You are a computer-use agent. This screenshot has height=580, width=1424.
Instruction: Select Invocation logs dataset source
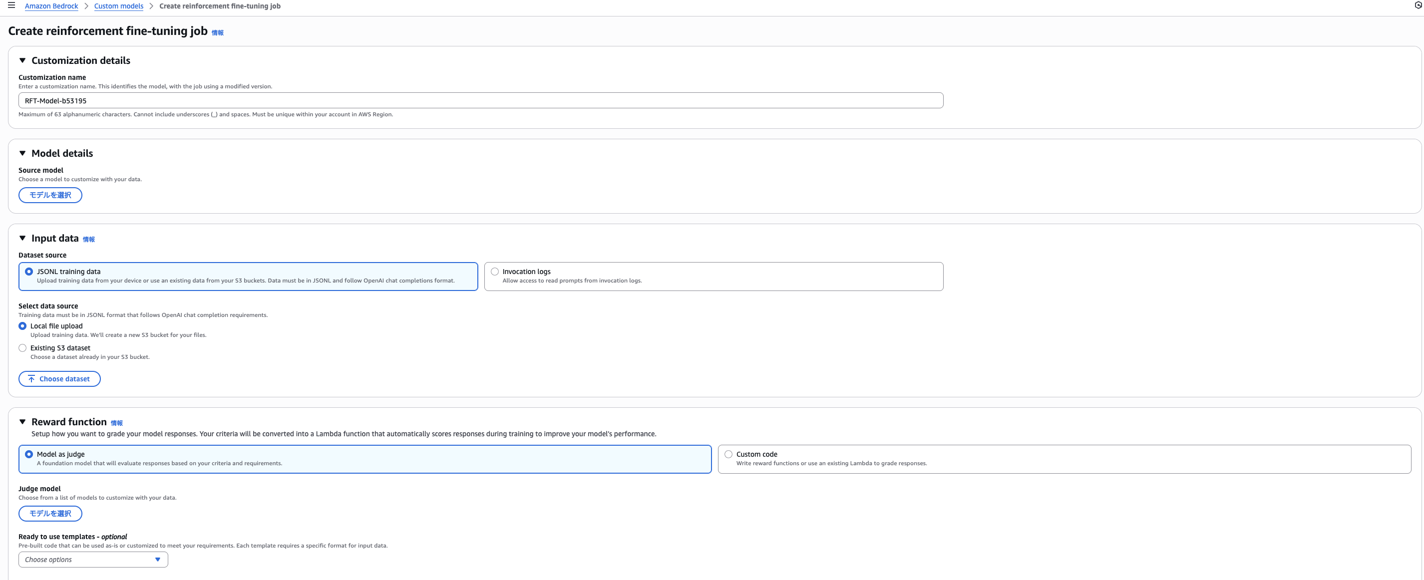[495, 272]
